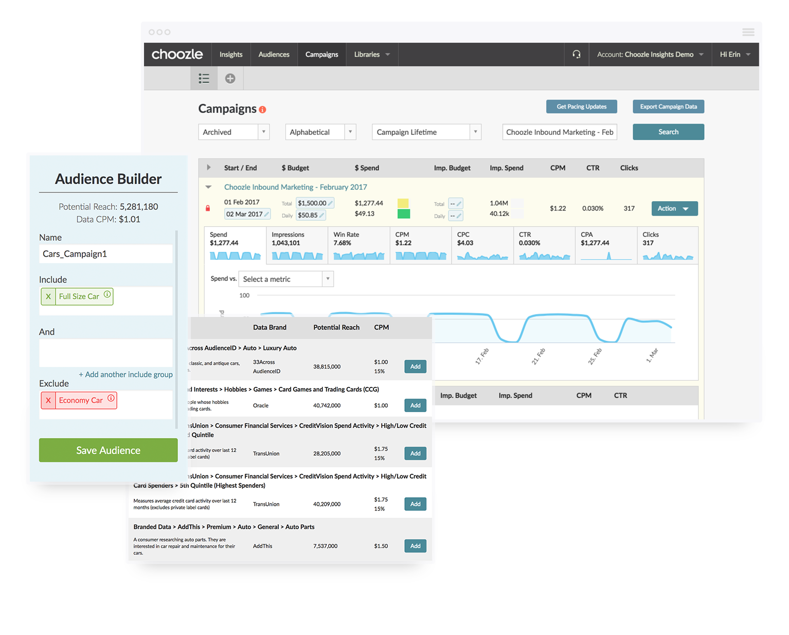Click the info icon on Full Size Car
This screenshot has height=635, width=789.
tap(107, 294)
